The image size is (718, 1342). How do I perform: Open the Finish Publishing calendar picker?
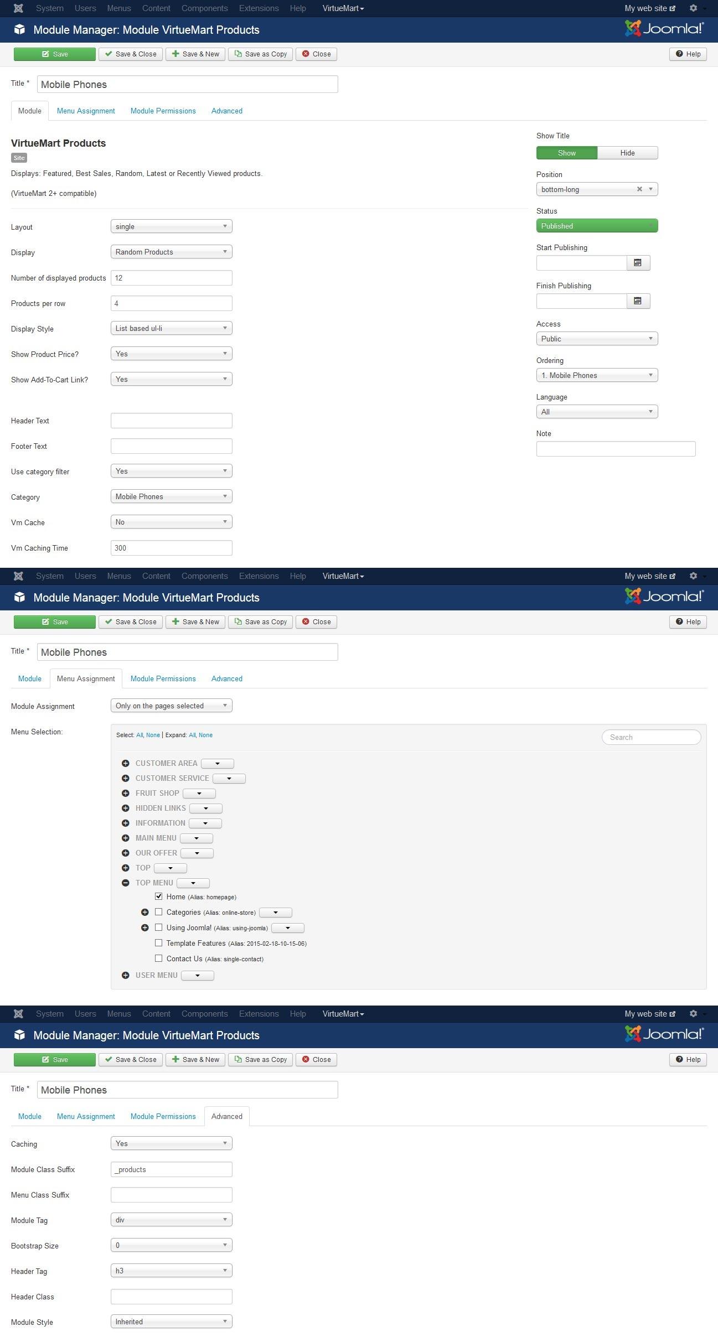click(638, 301)
